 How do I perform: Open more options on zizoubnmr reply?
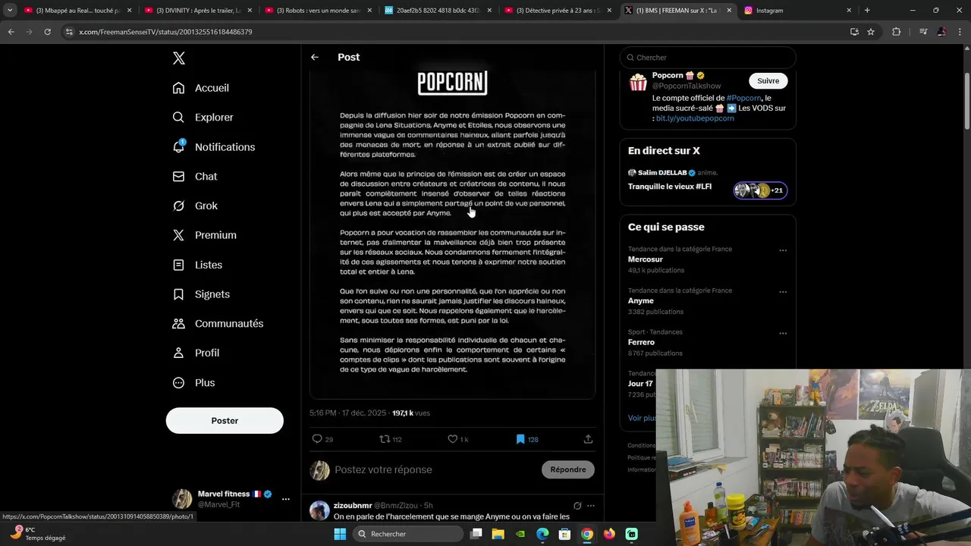[590, 506]
